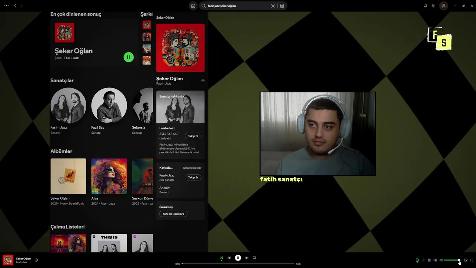Image resolution: width=476 pixels, height=268 pixels.
Task: Open notifications bell icon
Action: (426, 6)
